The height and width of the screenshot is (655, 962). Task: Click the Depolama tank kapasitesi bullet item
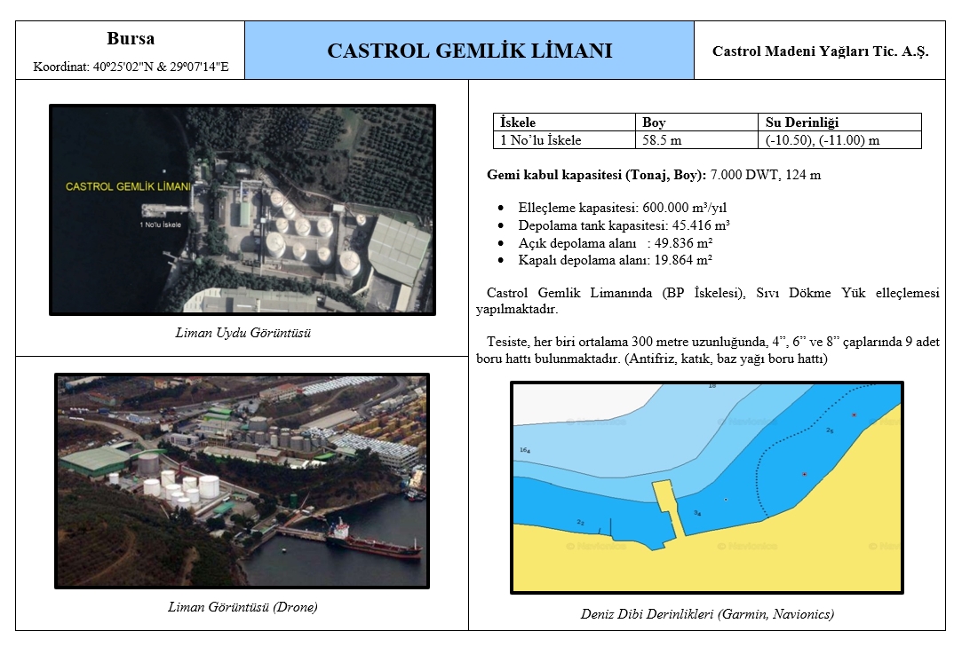coord(624,225)
